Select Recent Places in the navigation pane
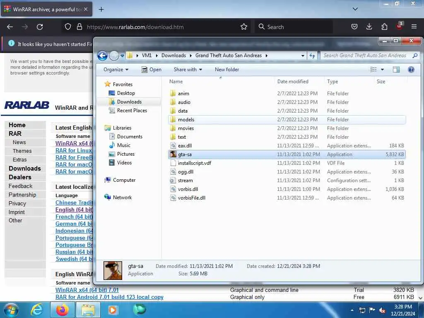The width and height of the screenshot is (424, 318). 128,110
